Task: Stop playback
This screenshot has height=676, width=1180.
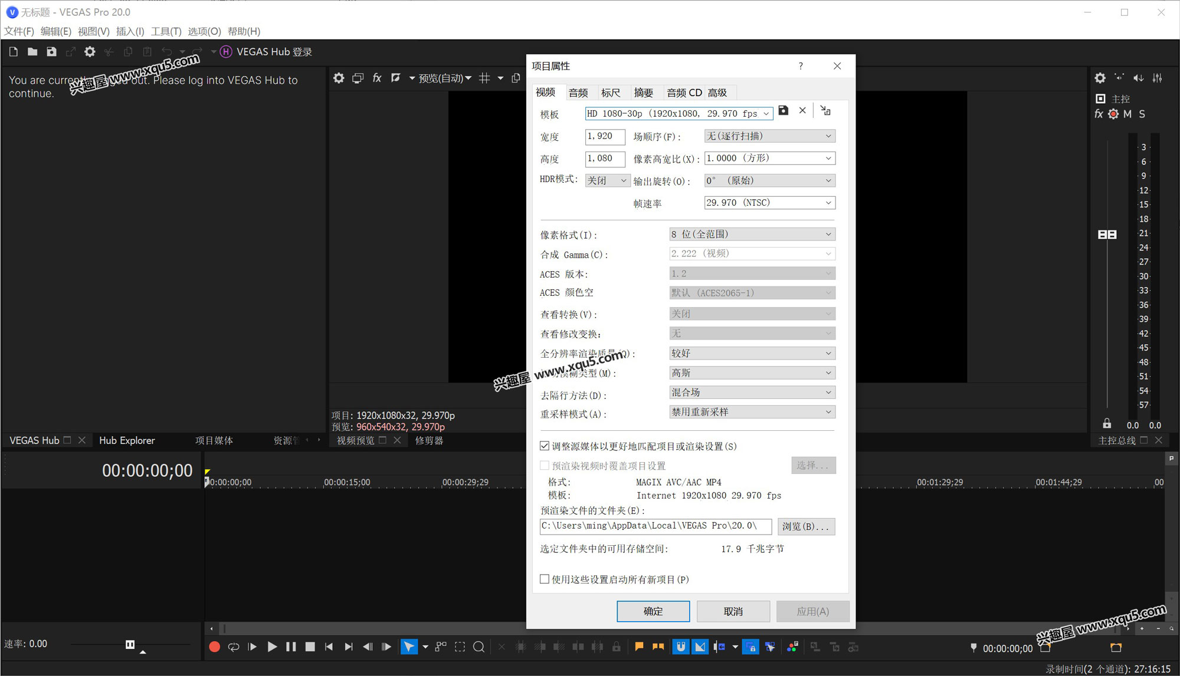Action: pos(310,647)
